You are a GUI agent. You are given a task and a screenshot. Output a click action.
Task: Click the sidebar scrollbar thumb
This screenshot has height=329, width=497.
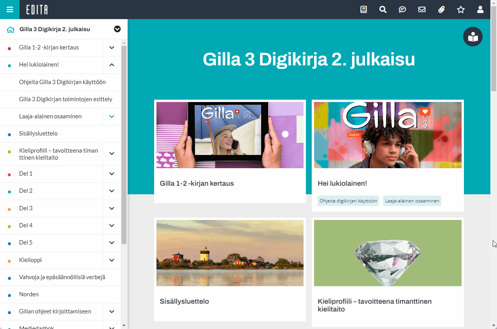point(124,145)
